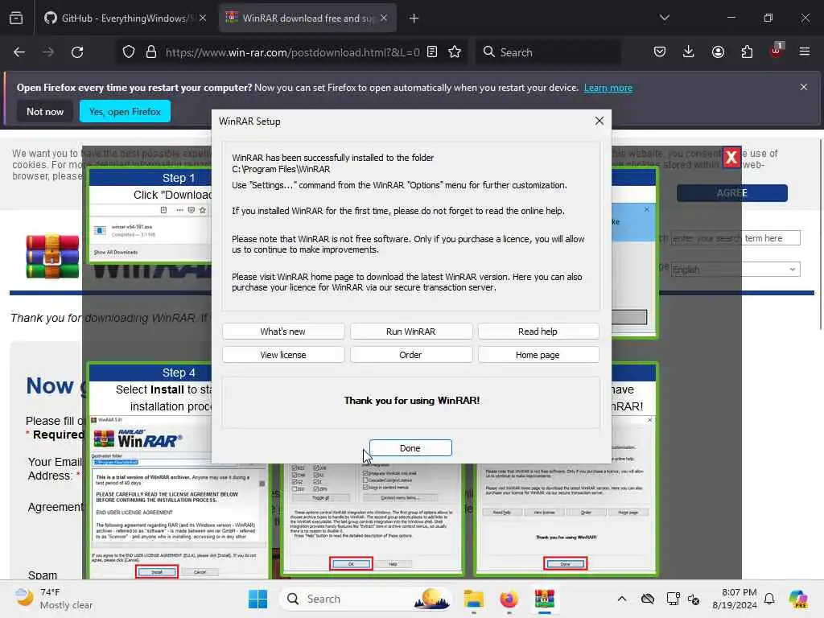Viewport: 824px width, 618px height.
Task: Reload the current page
Action: coord(77,52)
